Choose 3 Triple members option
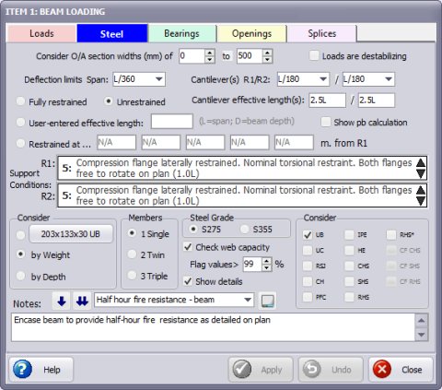The image size is (442, 390). coord(132,275)
